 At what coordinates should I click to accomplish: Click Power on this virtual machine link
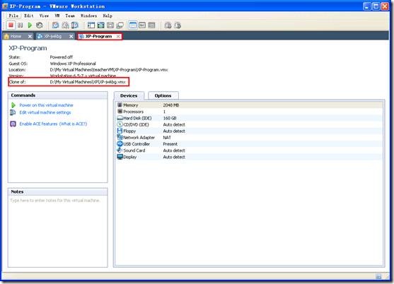[x=46, y=105]
